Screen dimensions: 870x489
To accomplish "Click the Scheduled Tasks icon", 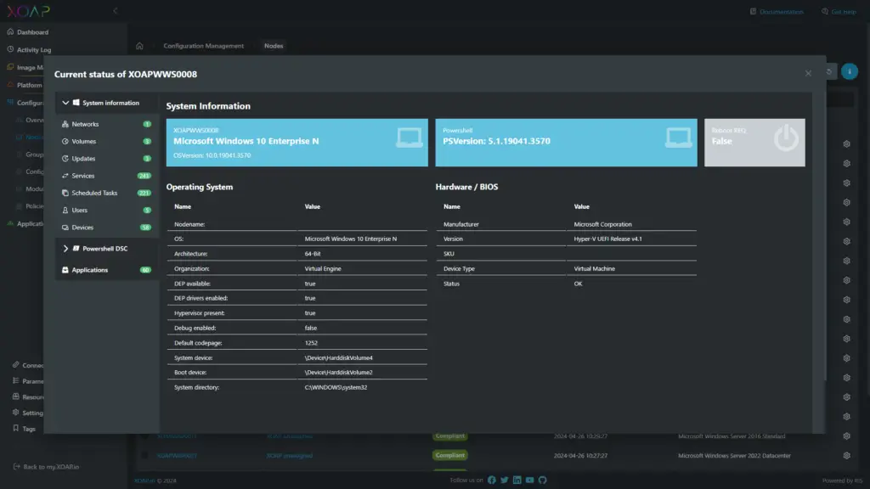I will [65, 193].
